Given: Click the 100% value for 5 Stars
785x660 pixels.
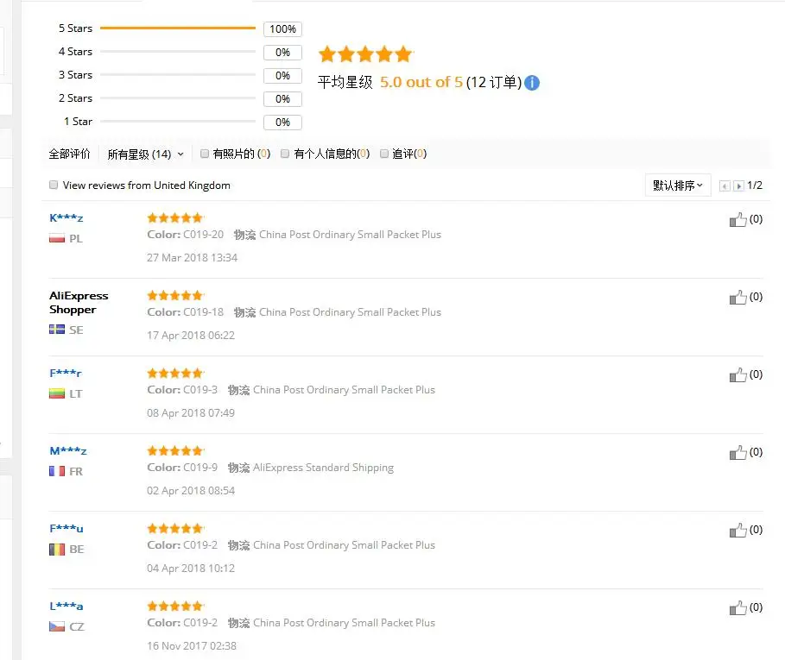Looking at the screenshot, I should coord(283,29).
